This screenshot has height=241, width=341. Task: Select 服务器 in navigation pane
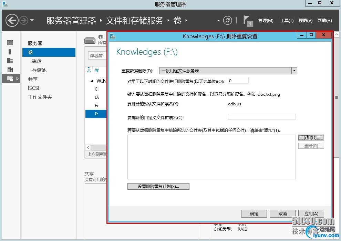[35, 43]
